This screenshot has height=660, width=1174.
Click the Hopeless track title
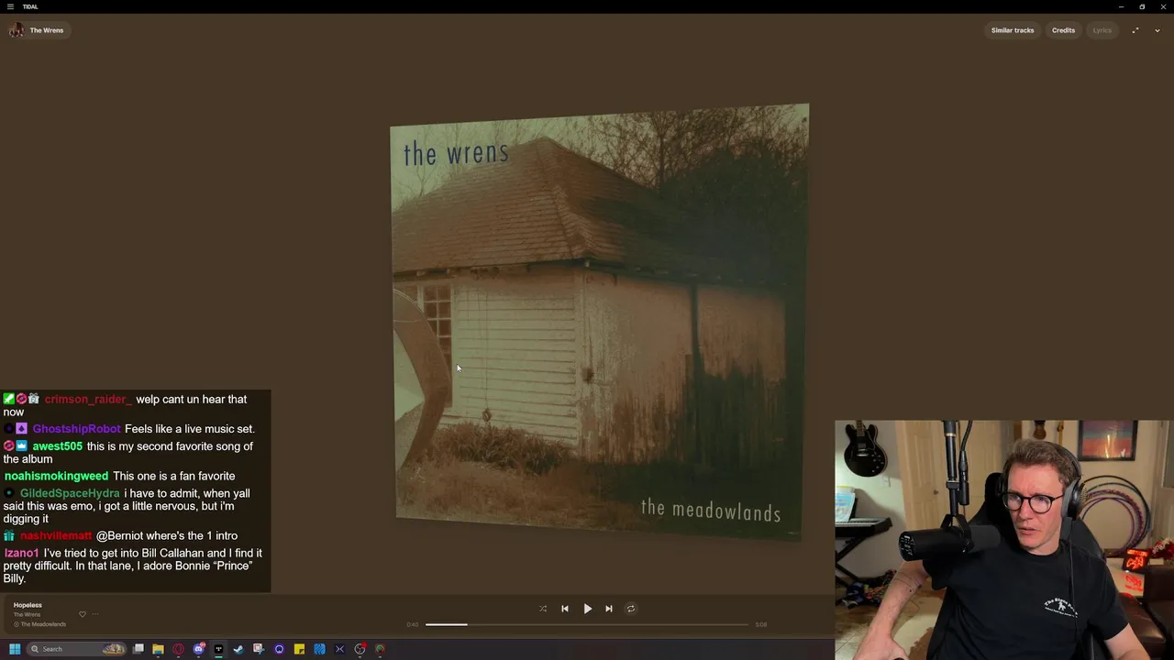(x=28, y=605)
